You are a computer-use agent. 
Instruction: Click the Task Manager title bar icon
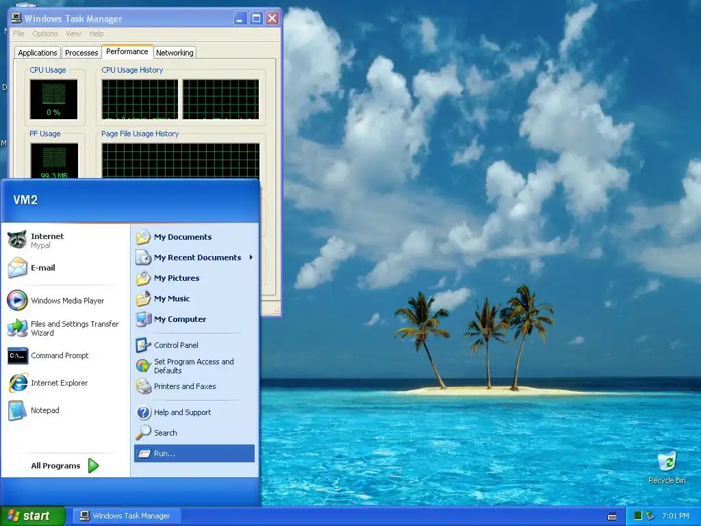pyautogui.click(x=16, y=18)
